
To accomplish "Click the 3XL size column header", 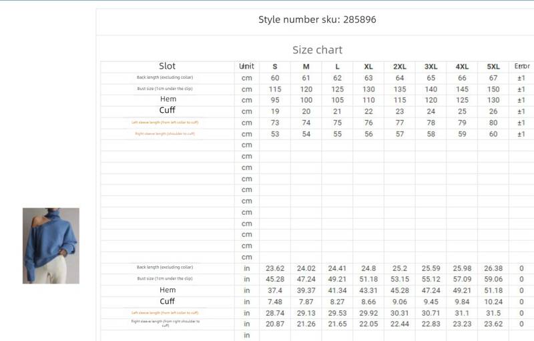I will pos(431,67).
